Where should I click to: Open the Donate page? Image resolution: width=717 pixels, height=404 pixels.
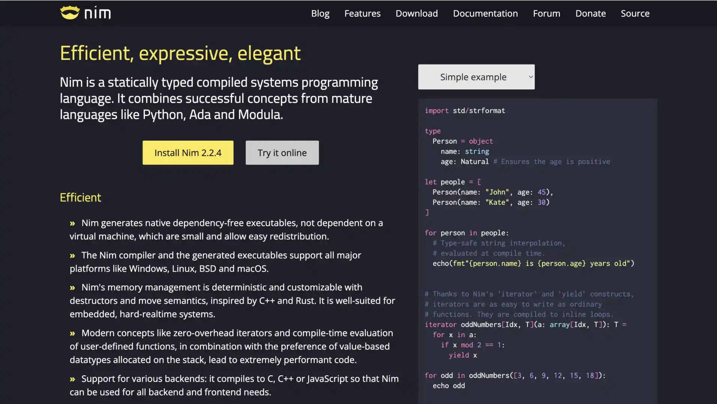pos(591,13)
